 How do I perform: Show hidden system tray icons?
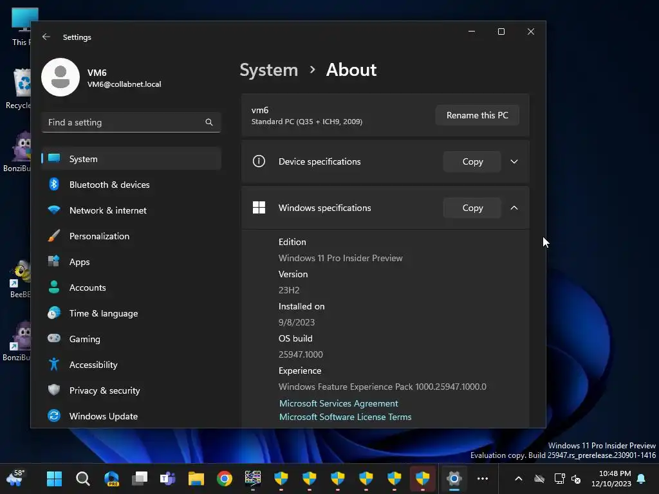click(x=519, y=479)
